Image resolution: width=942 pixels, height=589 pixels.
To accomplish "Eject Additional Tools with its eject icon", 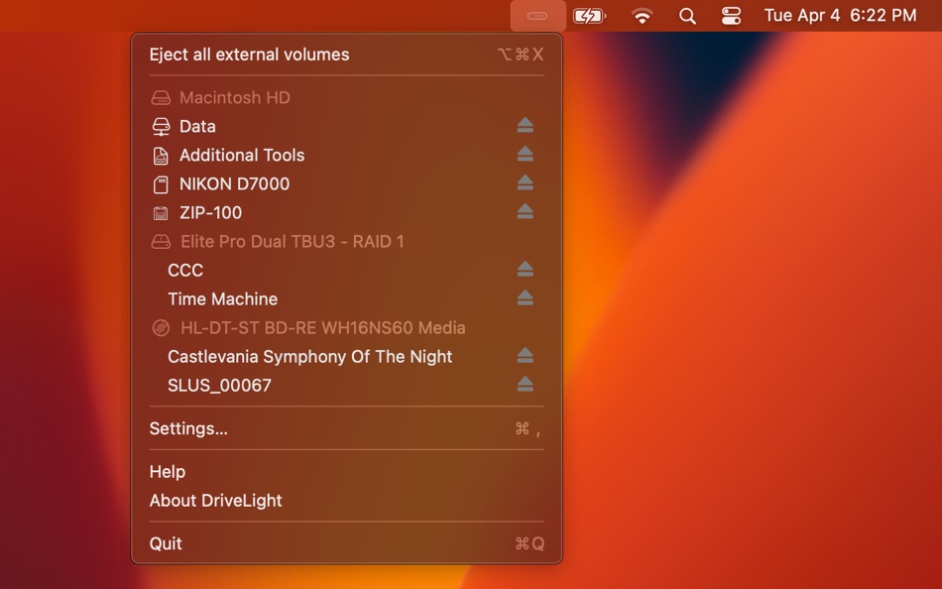I will click(x=526, y=154).
